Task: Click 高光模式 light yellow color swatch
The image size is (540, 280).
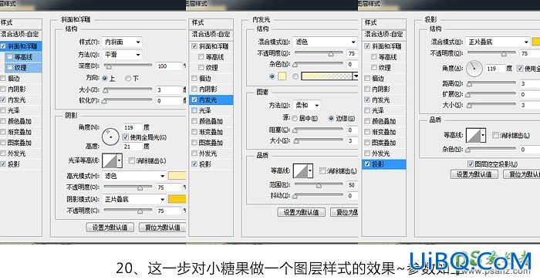Action: (177, 176)
